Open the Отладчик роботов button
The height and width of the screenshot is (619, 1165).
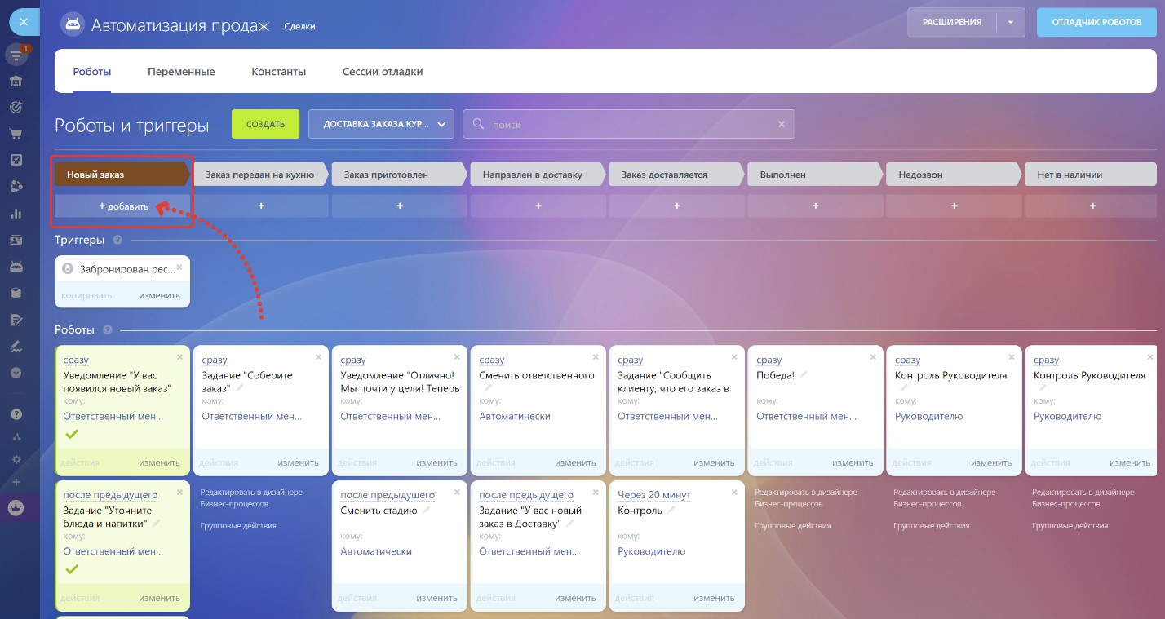point(1096,23)
